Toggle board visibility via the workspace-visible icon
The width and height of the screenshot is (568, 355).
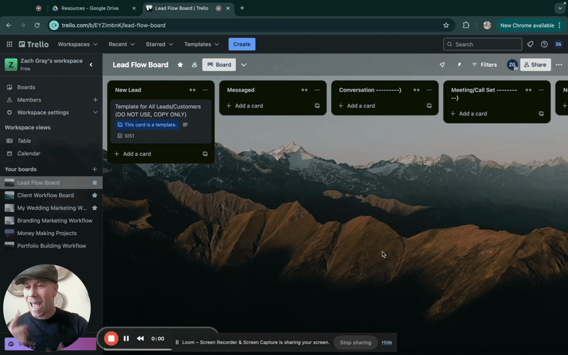(x=194, y=64)
